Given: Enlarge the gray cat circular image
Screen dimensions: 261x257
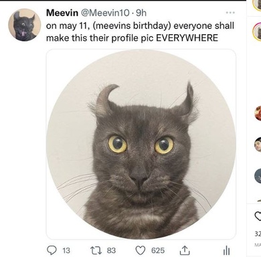Looking at the screenshot, I should coord(141,145).
